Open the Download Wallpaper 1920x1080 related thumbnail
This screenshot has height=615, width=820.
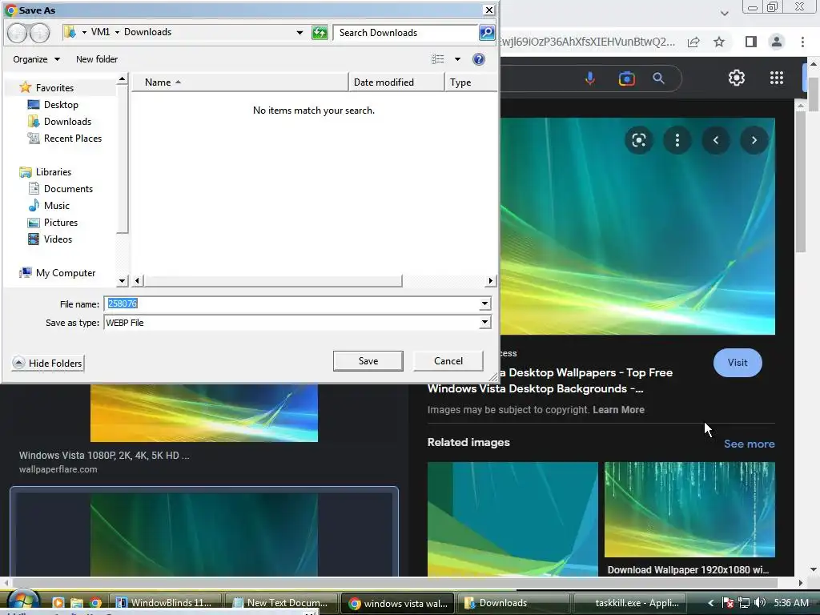tap(689, 509)
